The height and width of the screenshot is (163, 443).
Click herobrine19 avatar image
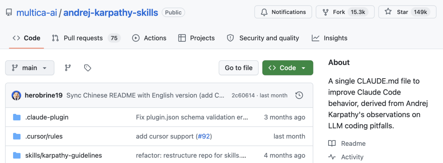(16, 95)
